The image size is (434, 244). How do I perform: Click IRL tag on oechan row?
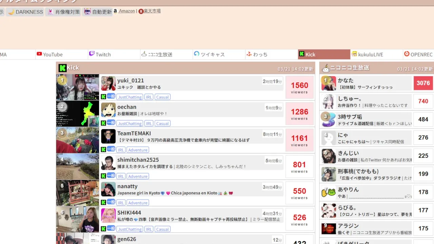click(x=149, y=123)
